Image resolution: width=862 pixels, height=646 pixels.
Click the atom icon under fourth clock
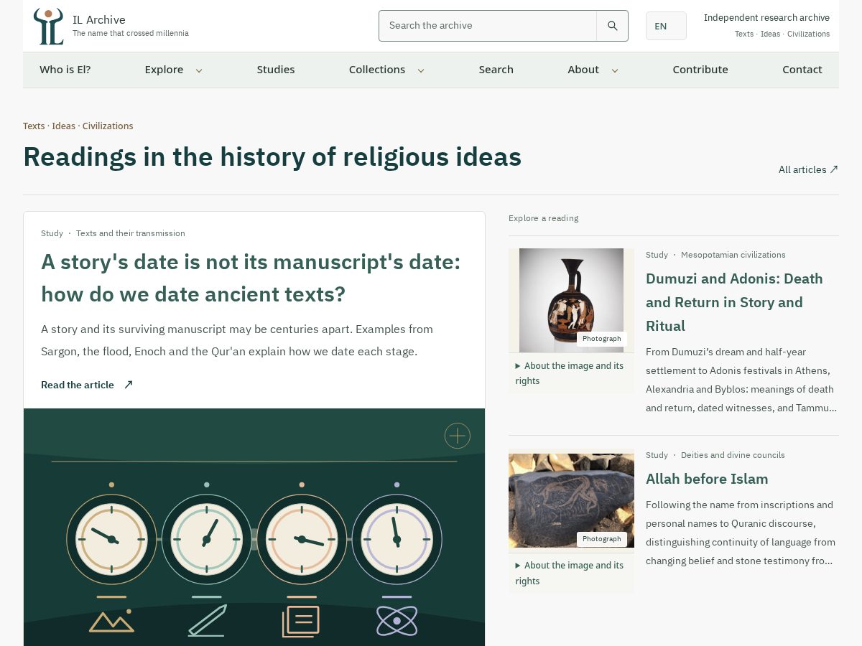point(397,621)
